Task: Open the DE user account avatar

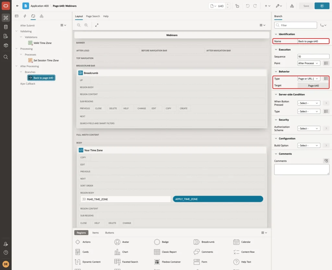Action: pos(6,264)
